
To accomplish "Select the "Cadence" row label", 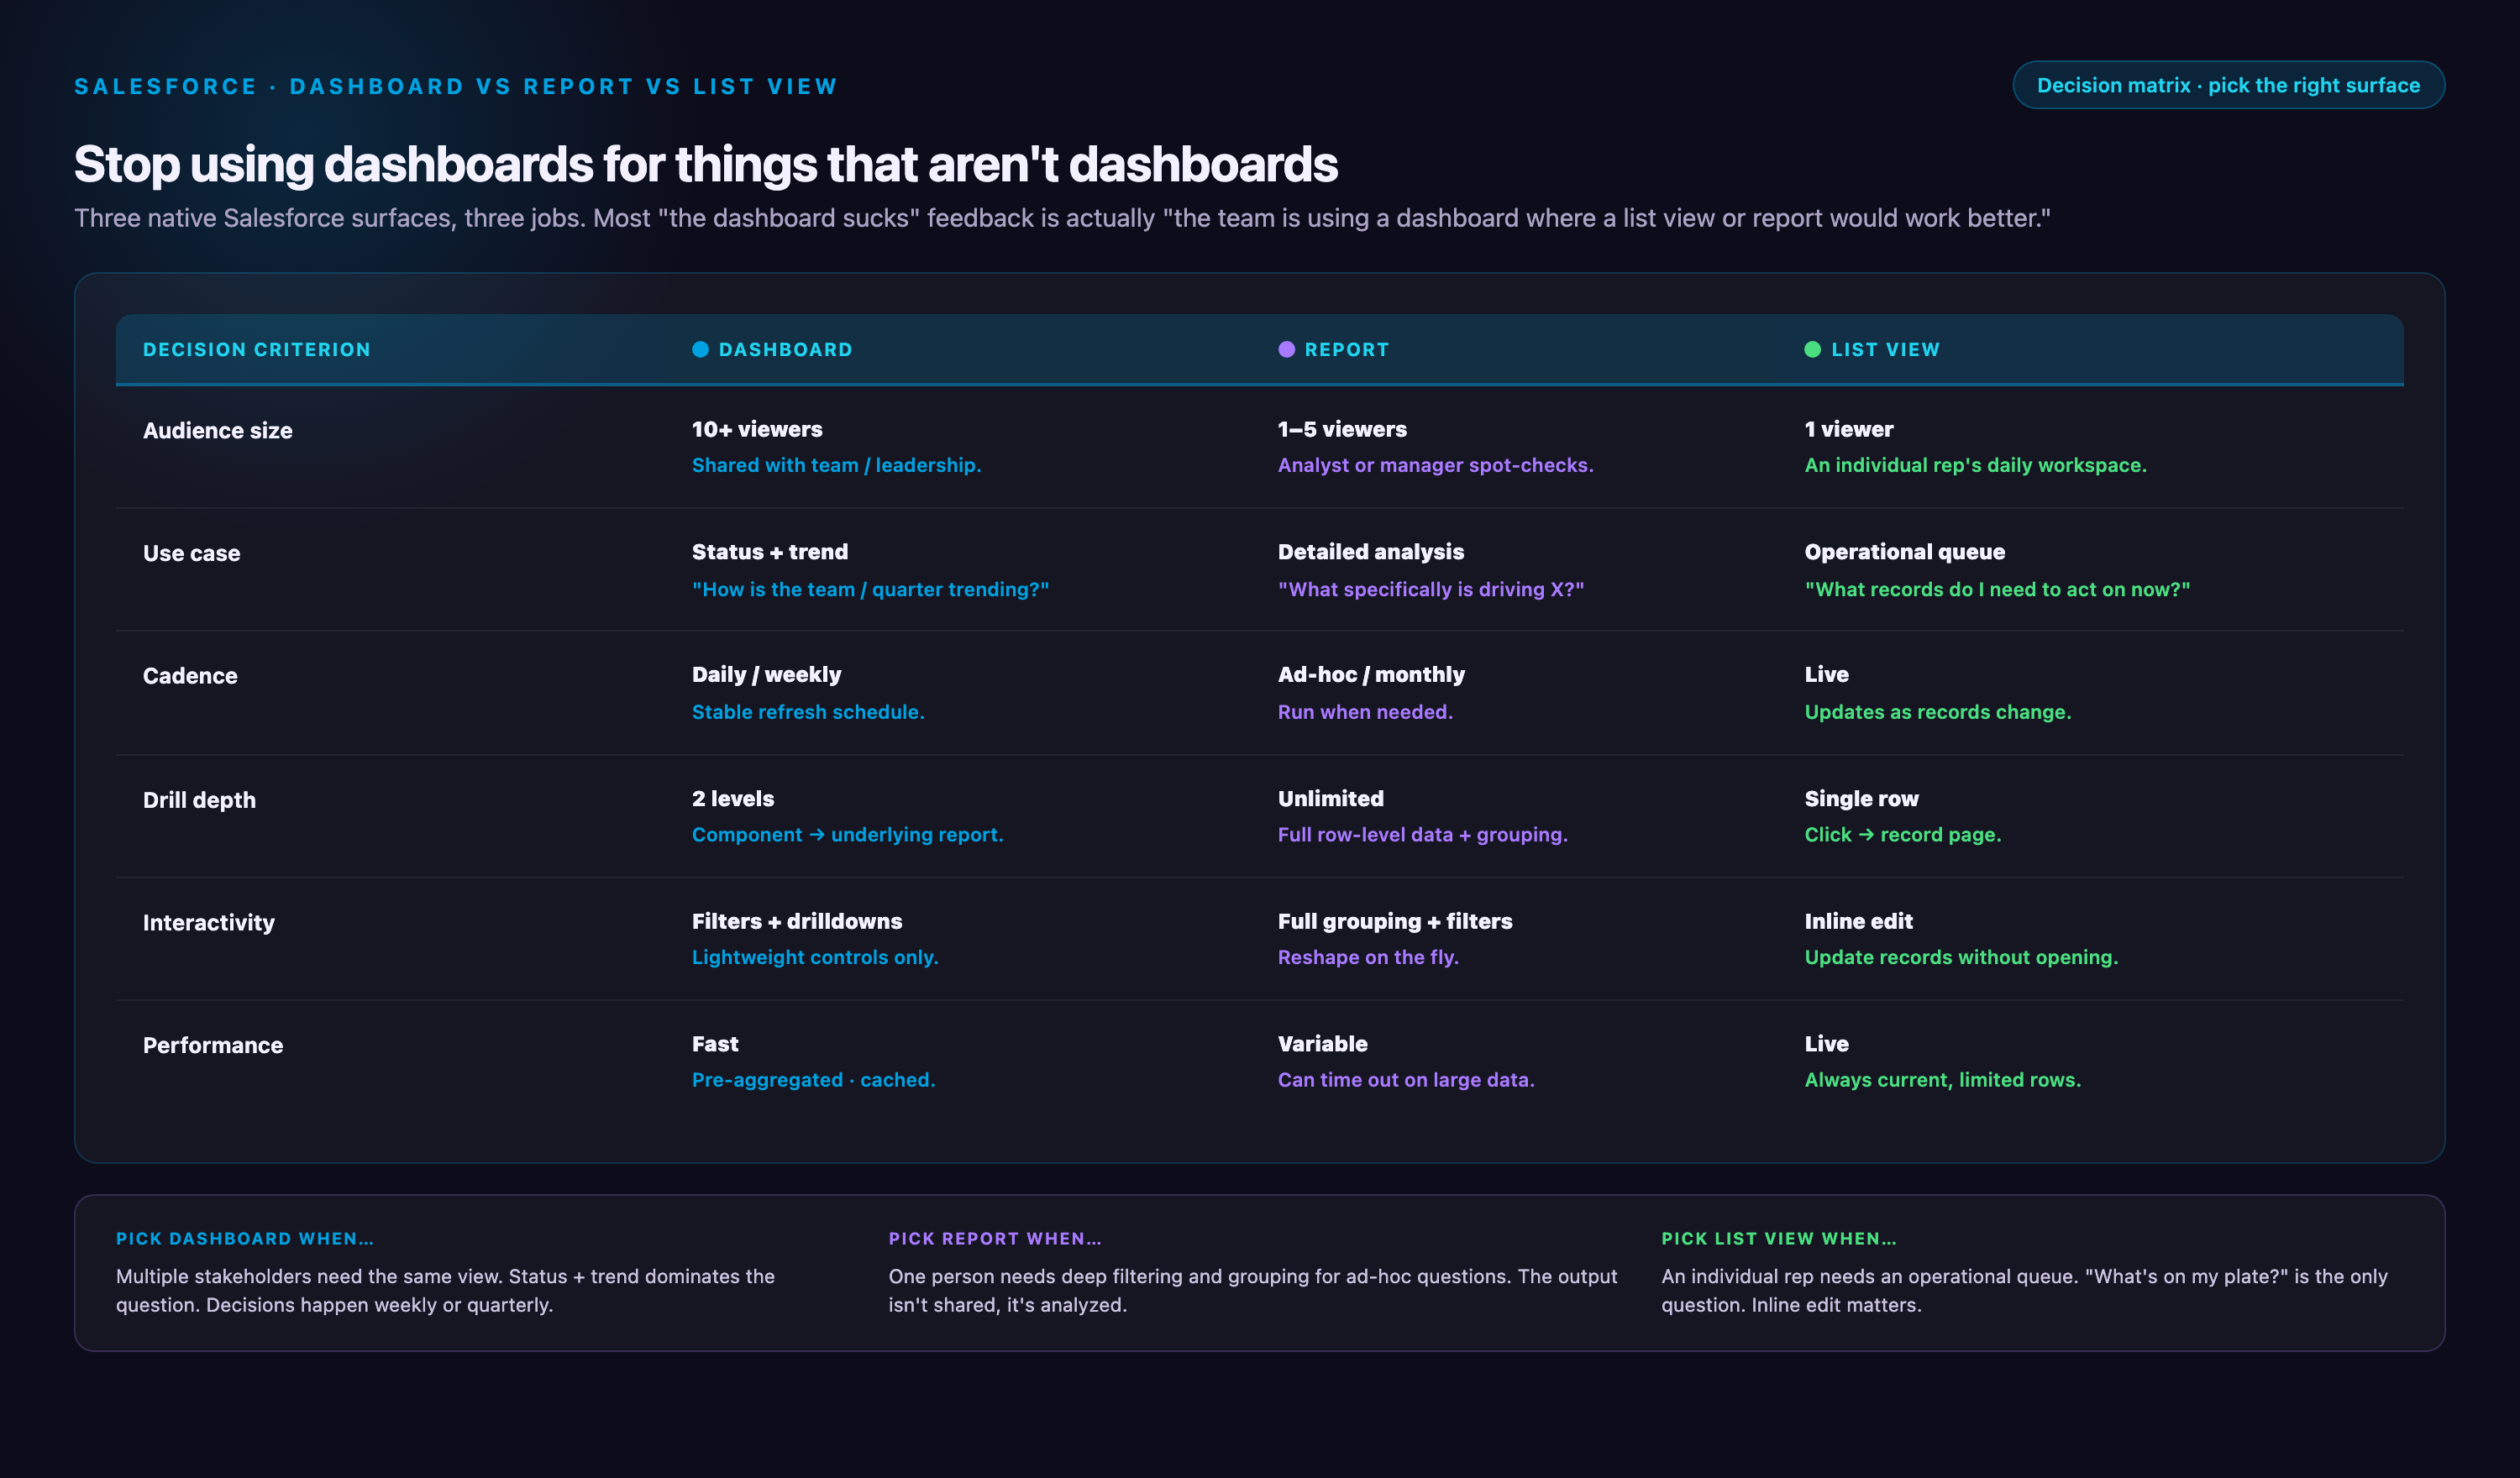I will pos(190,676).
